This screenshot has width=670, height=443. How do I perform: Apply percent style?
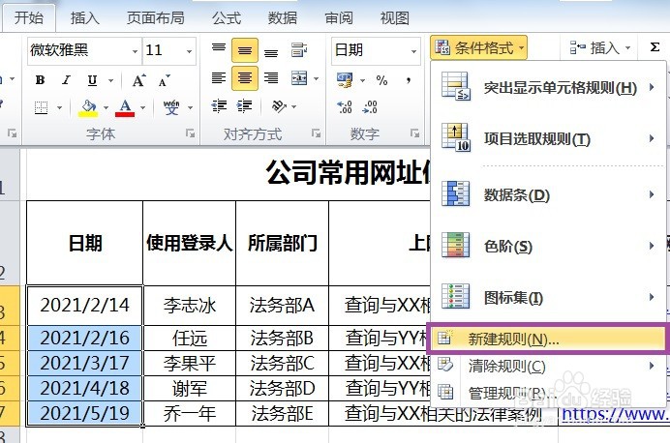point(381,80)
